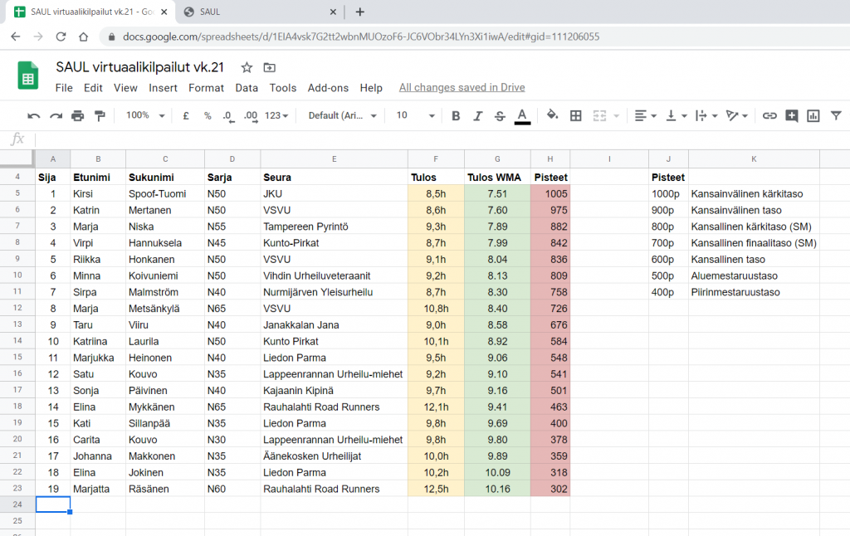This screenshot has height=536, width=850.
Task: Select cell Kansainvälinen kärkitaso
Action: click(754, 193)
